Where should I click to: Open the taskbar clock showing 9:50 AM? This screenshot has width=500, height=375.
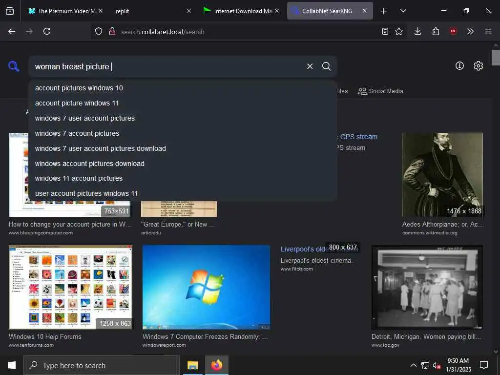point(458,365)
